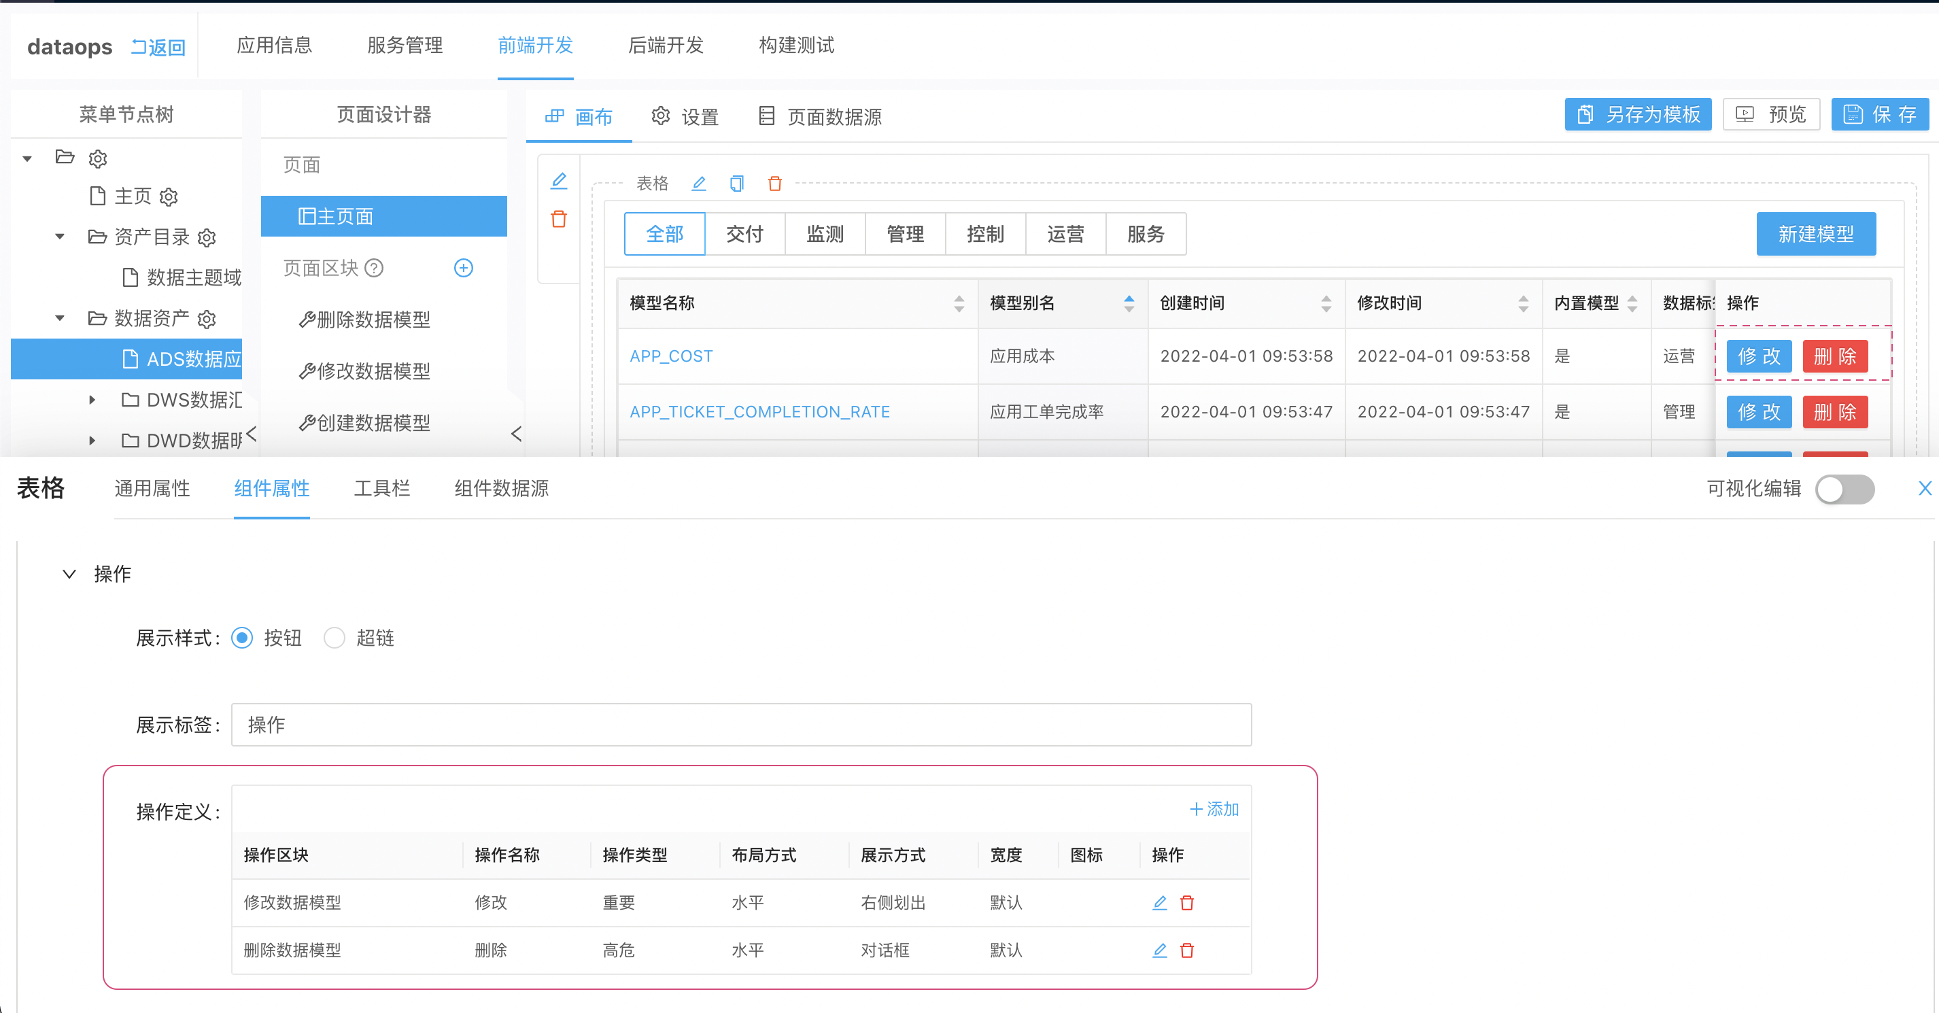Click the 另存为模板 button
The height and width of the screenshot is (1013, 1939).
coord(1637,114)
